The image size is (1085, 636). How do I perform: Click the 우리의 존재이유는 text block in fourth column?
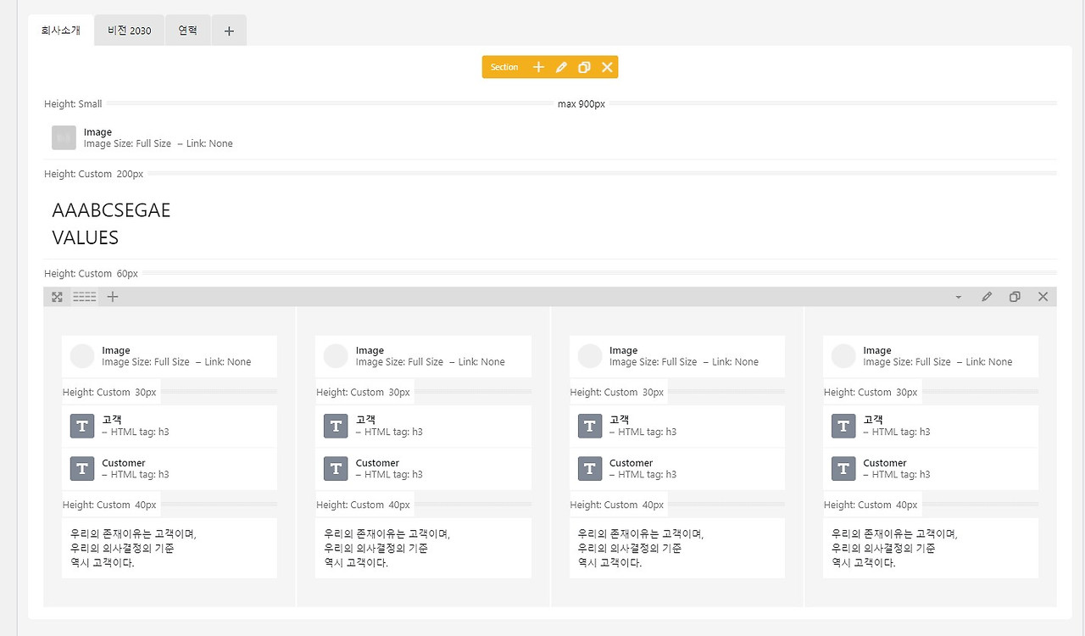931,548
